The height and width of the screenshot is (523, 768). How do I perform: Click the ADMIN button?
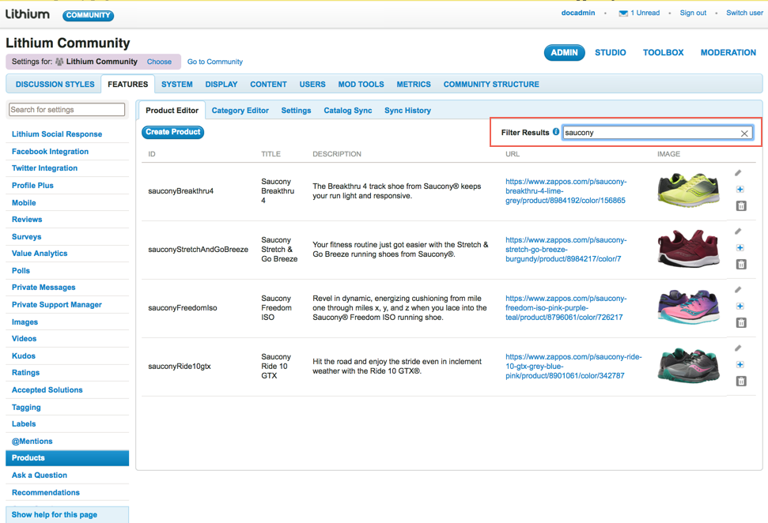[564, 53]
